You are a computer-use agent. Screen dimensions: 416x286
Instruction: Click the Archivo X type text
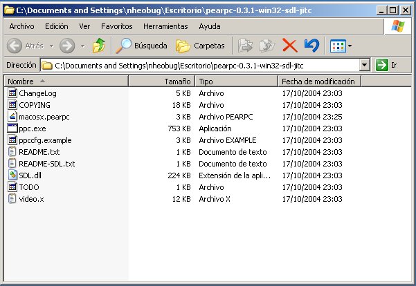click(215, 199)
